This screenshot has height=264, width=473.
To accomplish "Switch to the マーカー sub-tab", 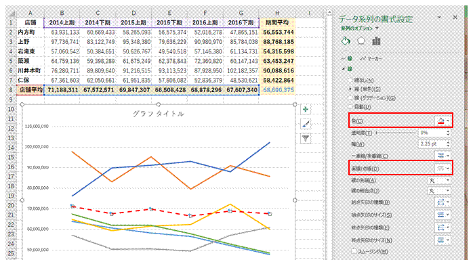I will pos(371,58).
